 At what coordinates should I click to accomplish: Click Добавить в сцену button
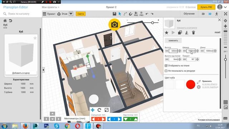[x=21, y=73]
